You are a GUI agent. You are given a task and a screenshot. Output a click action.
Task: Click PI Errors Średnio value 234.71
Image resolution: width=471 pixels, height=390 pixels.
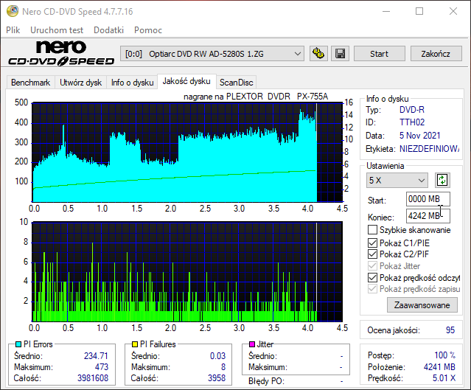point(96,356)
